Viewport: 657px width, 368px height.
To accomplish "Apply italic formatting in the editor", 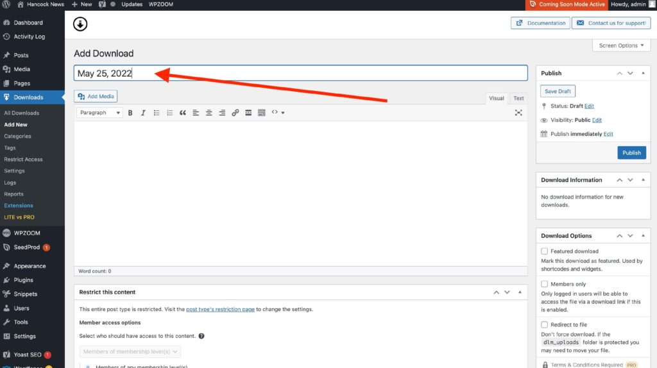I will pyautogui.click(x=143, y=113).
